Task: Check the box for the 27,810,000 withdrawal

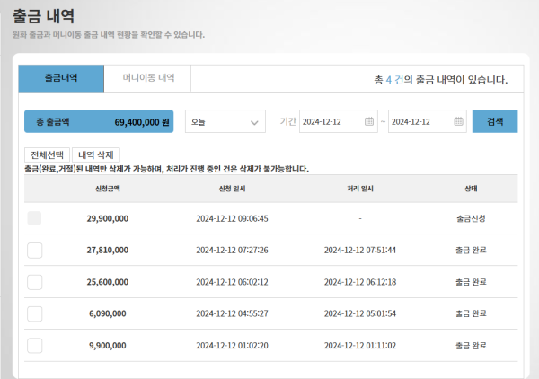Action: tap(34, 251)
